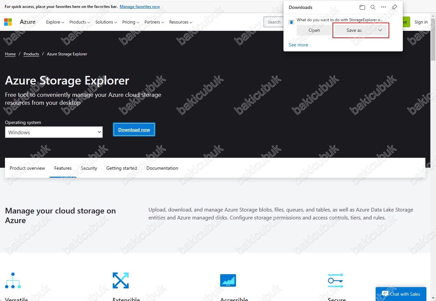Click the Sign in link
This screenshot has width=436, height=301.
[x=421, y=22]
